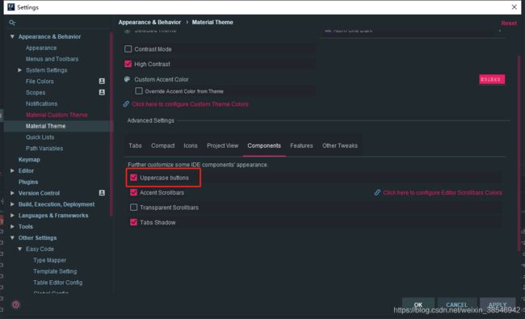This screenshot has width=525, height=319.
Task: Open Keymap settings
Action: tap(29, 159)
